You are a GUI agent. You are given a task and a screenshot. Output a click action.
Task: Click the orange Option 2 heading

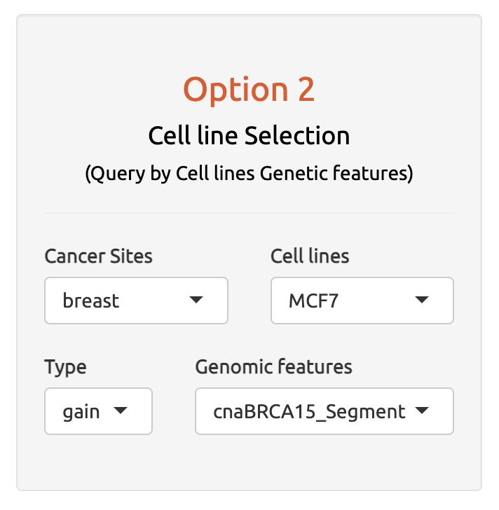(249, 90)
